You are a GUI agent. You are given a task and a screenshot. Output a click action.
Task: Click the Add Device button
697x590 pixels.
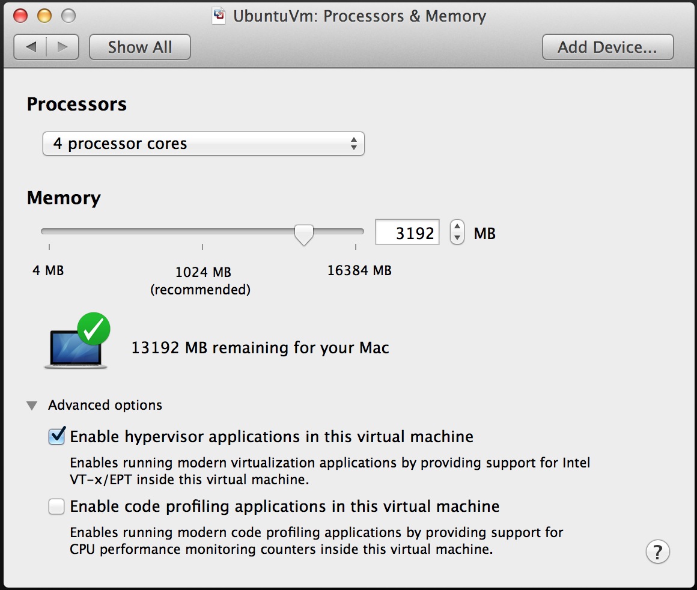point(607,47)
